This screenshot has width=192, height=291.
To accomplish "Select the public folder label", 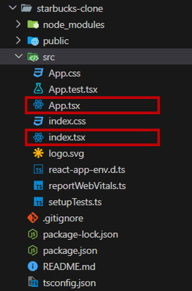I will [56, 41].
